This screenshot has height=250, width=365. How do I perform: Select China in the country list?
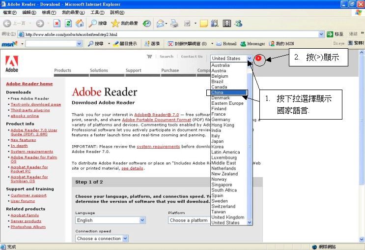228,93
